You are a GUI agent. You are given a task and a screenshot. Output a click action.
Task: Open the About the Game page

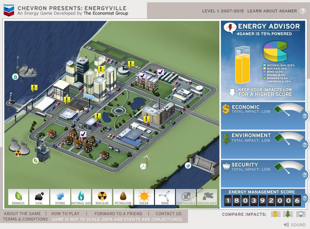click(x=22, y=214)
